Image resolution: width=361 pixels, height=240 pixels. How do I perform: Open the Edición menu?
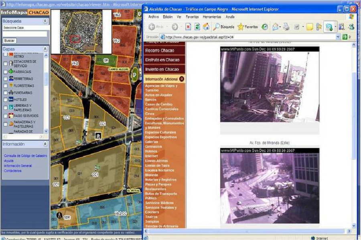point(168,17)
